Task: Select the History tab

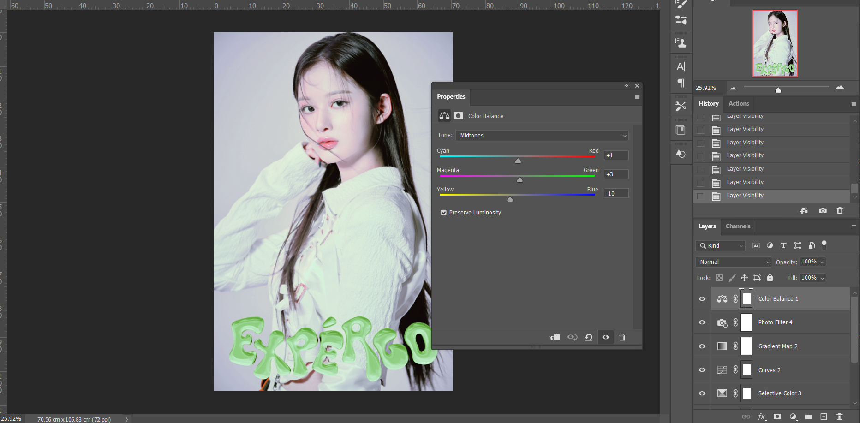Action: (x=709, y=104)
